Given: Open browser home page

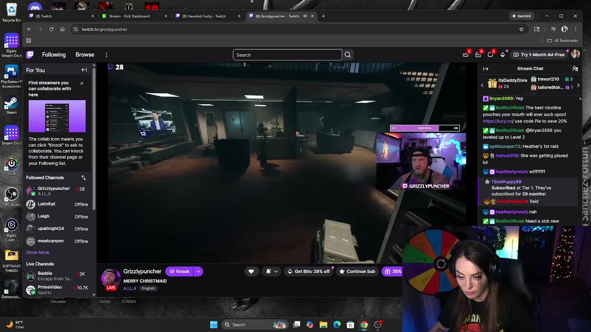Looking at the screenshot, I should (x=62, y=29).
